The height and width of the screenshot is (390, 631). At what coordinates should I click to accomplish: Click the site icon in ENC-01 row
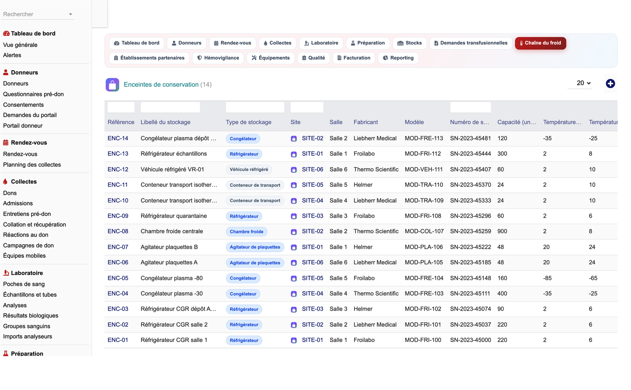[x=294, y=340]
